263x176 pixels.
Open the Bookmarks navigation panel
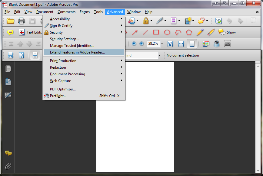tap(8, 82)
